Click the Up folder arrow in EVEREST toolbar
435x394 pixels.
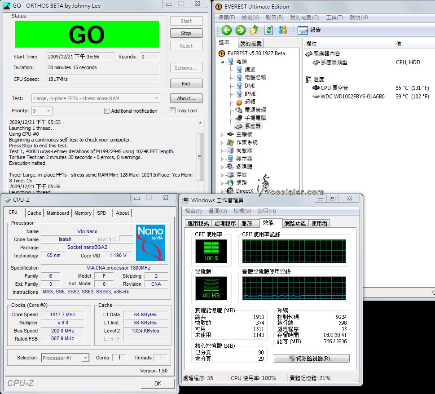[x=254, y=30]
